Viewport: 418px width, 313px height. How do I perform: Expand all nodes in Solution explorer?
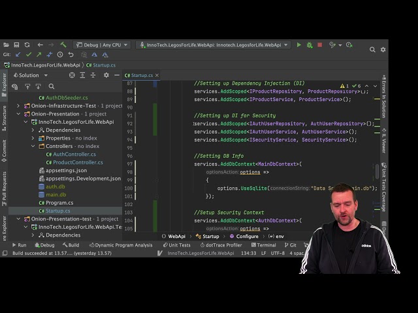pyautogui.click(x=82, y=76)
